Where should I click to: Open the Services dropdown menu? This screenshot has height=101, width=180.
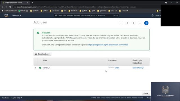pyautogui.click(x=17, y=15)
